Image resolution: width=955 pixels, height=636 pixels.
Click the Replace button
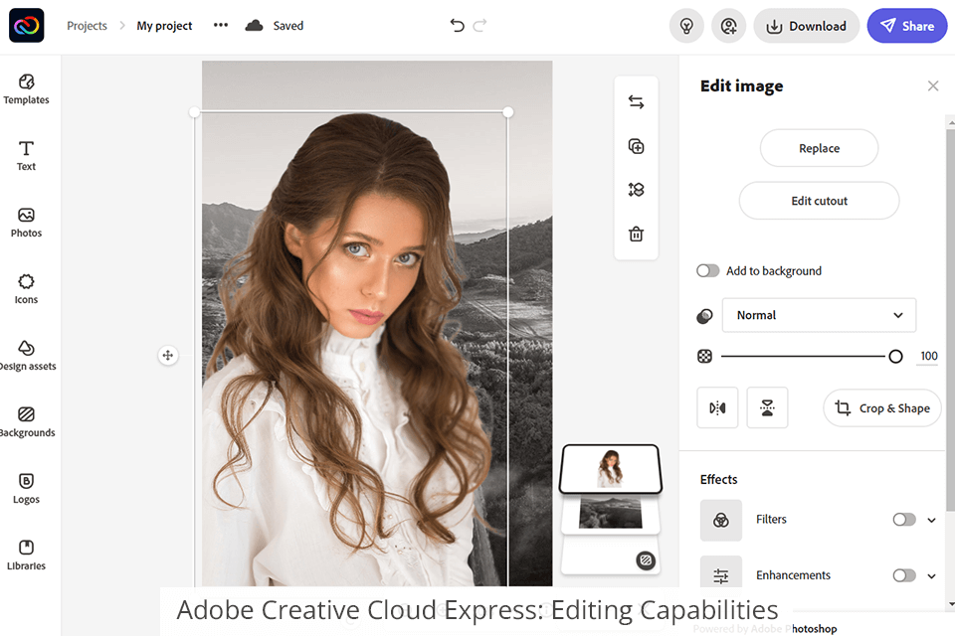click(x=819, y=148)
